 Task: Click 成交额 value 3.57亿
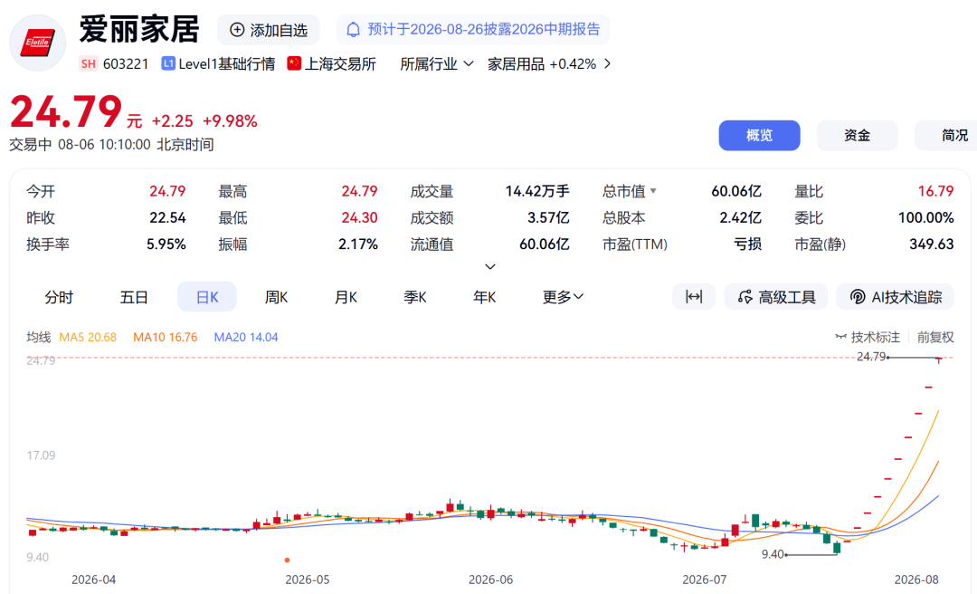[548, 217]
